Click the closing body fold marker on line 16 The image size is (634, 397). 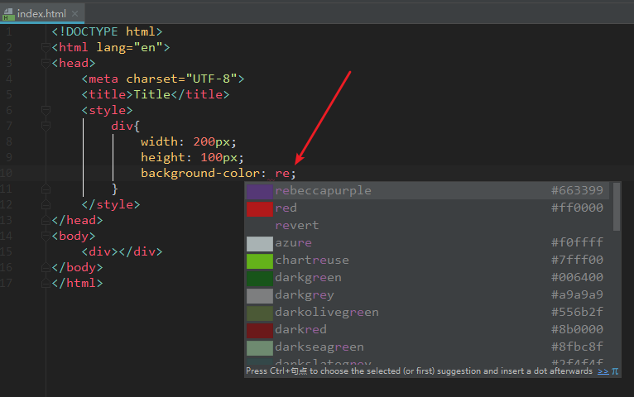tap(46, 267)
